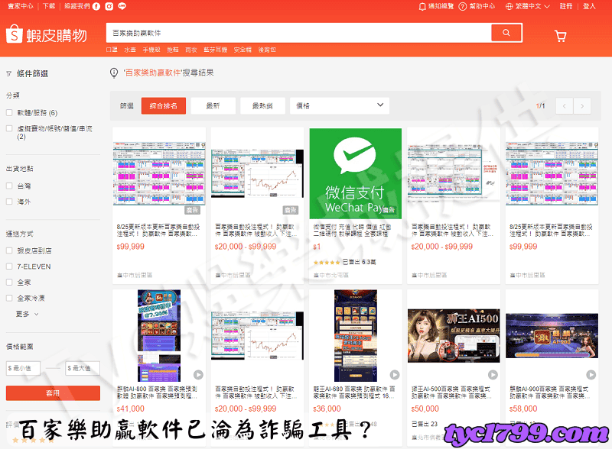
Task: Go to next results page arrow
Action: 582,106
